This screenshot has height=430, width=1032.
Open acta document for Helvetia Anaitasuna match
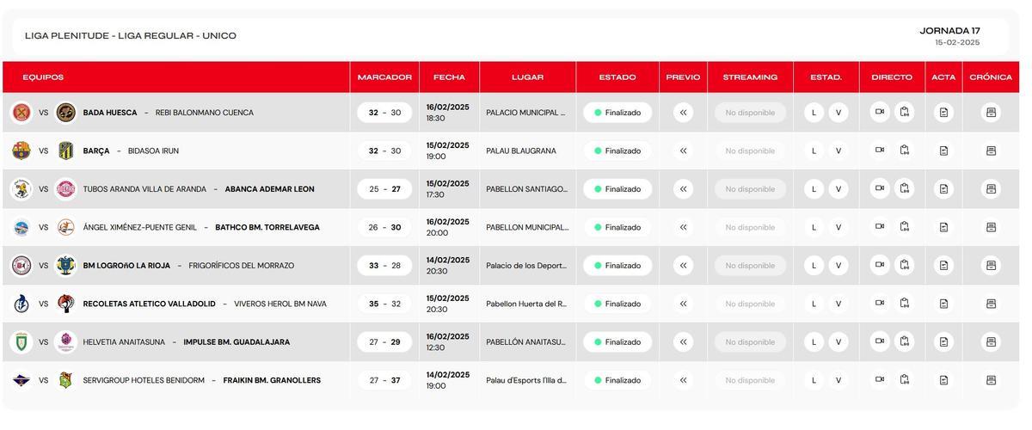tap(943, 342)
